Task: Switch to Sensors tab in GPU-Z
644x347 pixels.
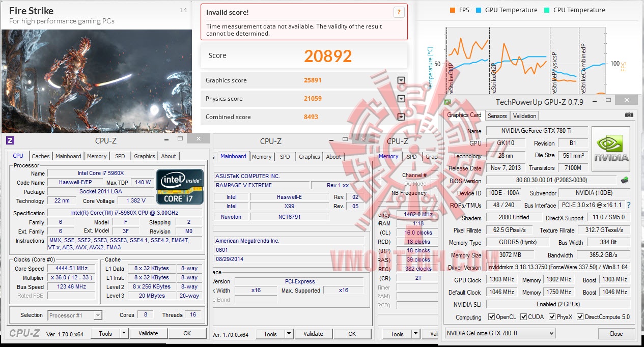Action: pyautogui.click(x=497, y=116)
